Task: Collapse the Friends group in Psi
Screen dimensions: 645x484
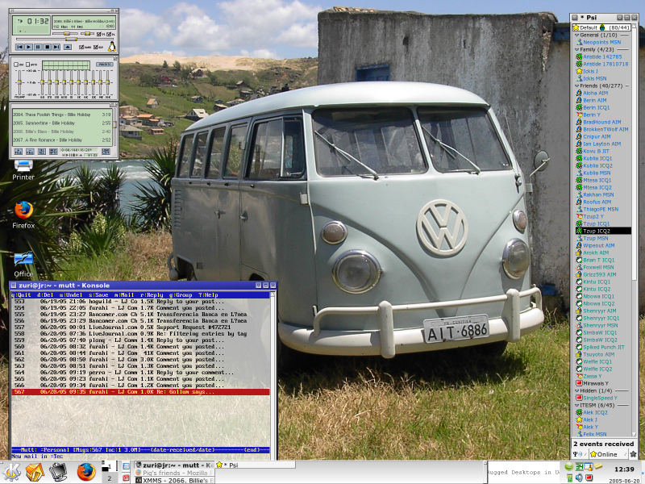Action: 576,85
